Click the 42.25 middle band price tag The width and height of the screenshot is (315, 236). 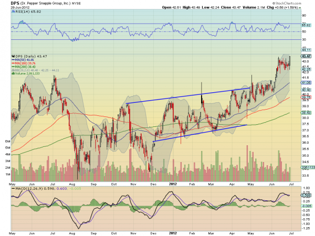click(306, 69)
